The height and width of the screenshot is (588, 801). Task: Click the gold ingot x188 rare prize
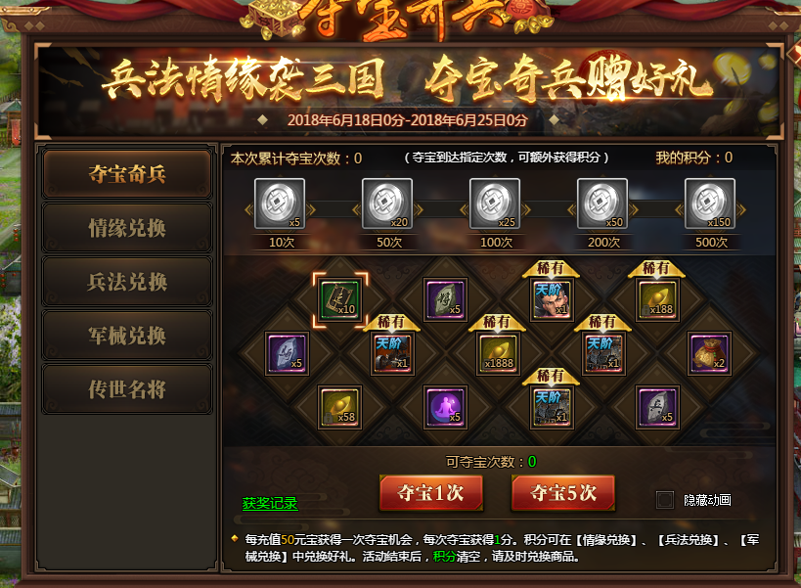657,299
